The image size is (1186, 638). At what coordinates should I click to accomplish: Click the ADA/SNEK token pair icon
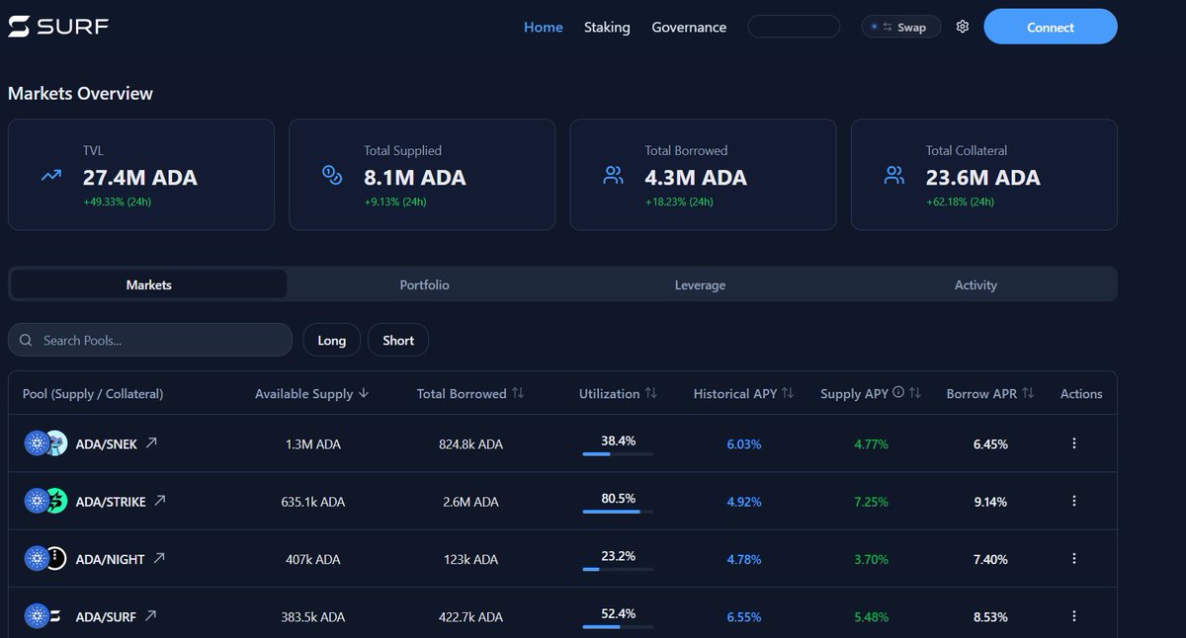point(45,443)
